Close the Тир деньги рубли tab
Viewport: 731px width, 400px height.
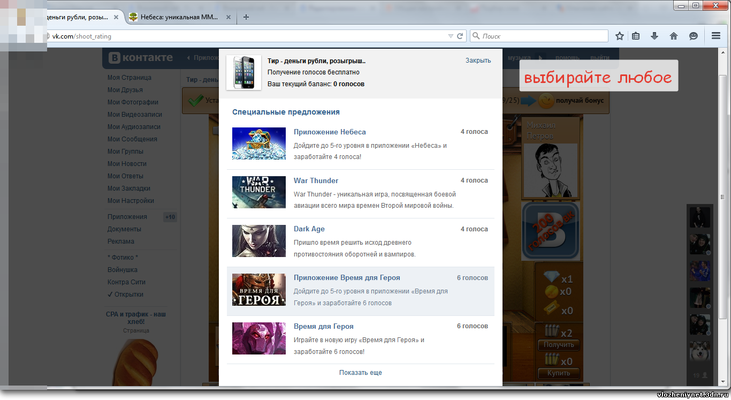116,17
